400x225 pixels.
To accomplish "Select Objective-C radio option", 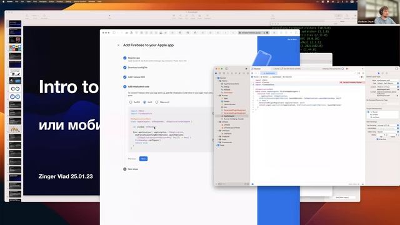I will [157, 102].
